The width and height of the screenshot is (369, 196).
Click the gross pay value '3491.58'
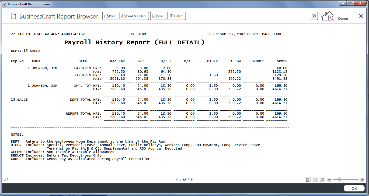280,79
